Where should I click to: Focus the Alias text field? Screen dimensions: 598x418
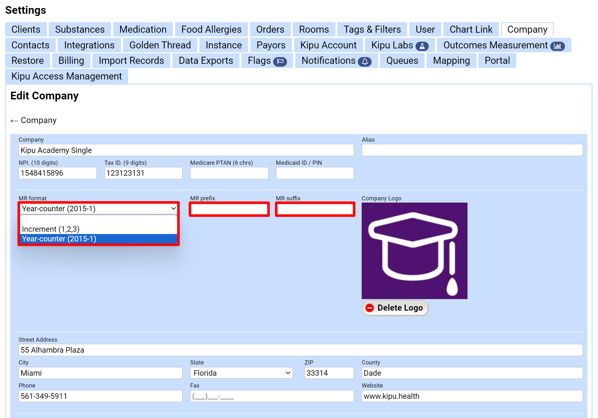pos(472,150)
